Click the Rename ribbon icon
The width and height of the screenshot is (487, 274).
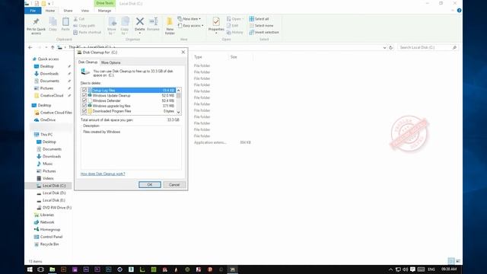[x=154, y=21]
